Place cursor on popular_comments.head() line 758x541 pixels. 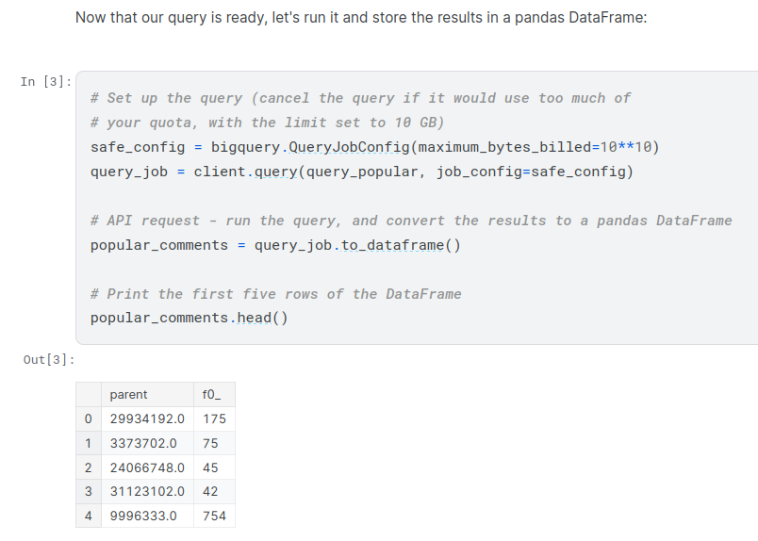click(189, 318)
